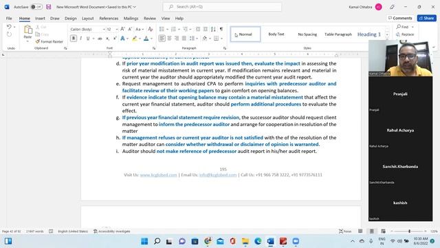
Task: Align text right
Action: pyautogui.click(x=177, y=39)
